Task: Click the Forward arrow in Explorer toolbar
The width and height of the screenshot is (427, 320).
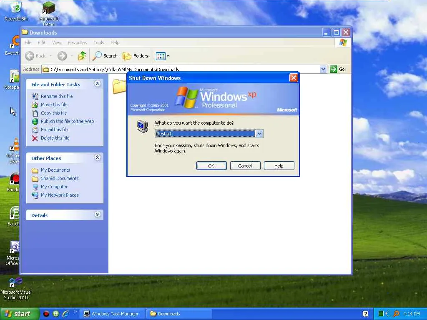Action: (x=62, y=56)
